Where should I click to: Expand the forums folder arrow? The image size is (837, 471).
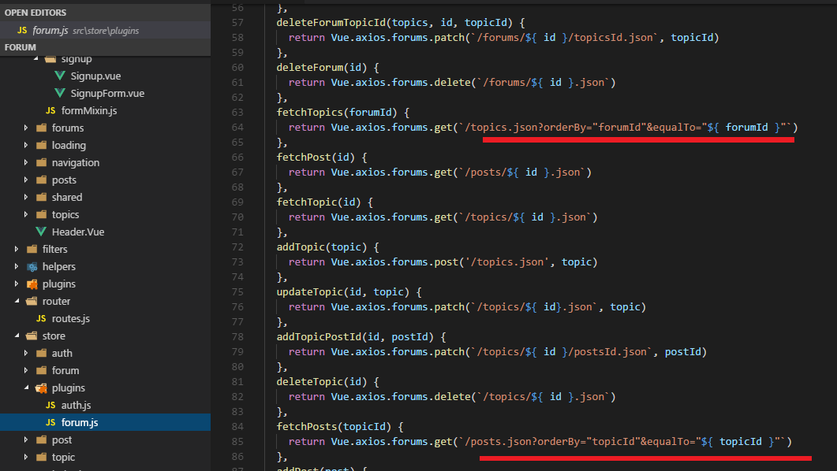[x=25, y=128]
